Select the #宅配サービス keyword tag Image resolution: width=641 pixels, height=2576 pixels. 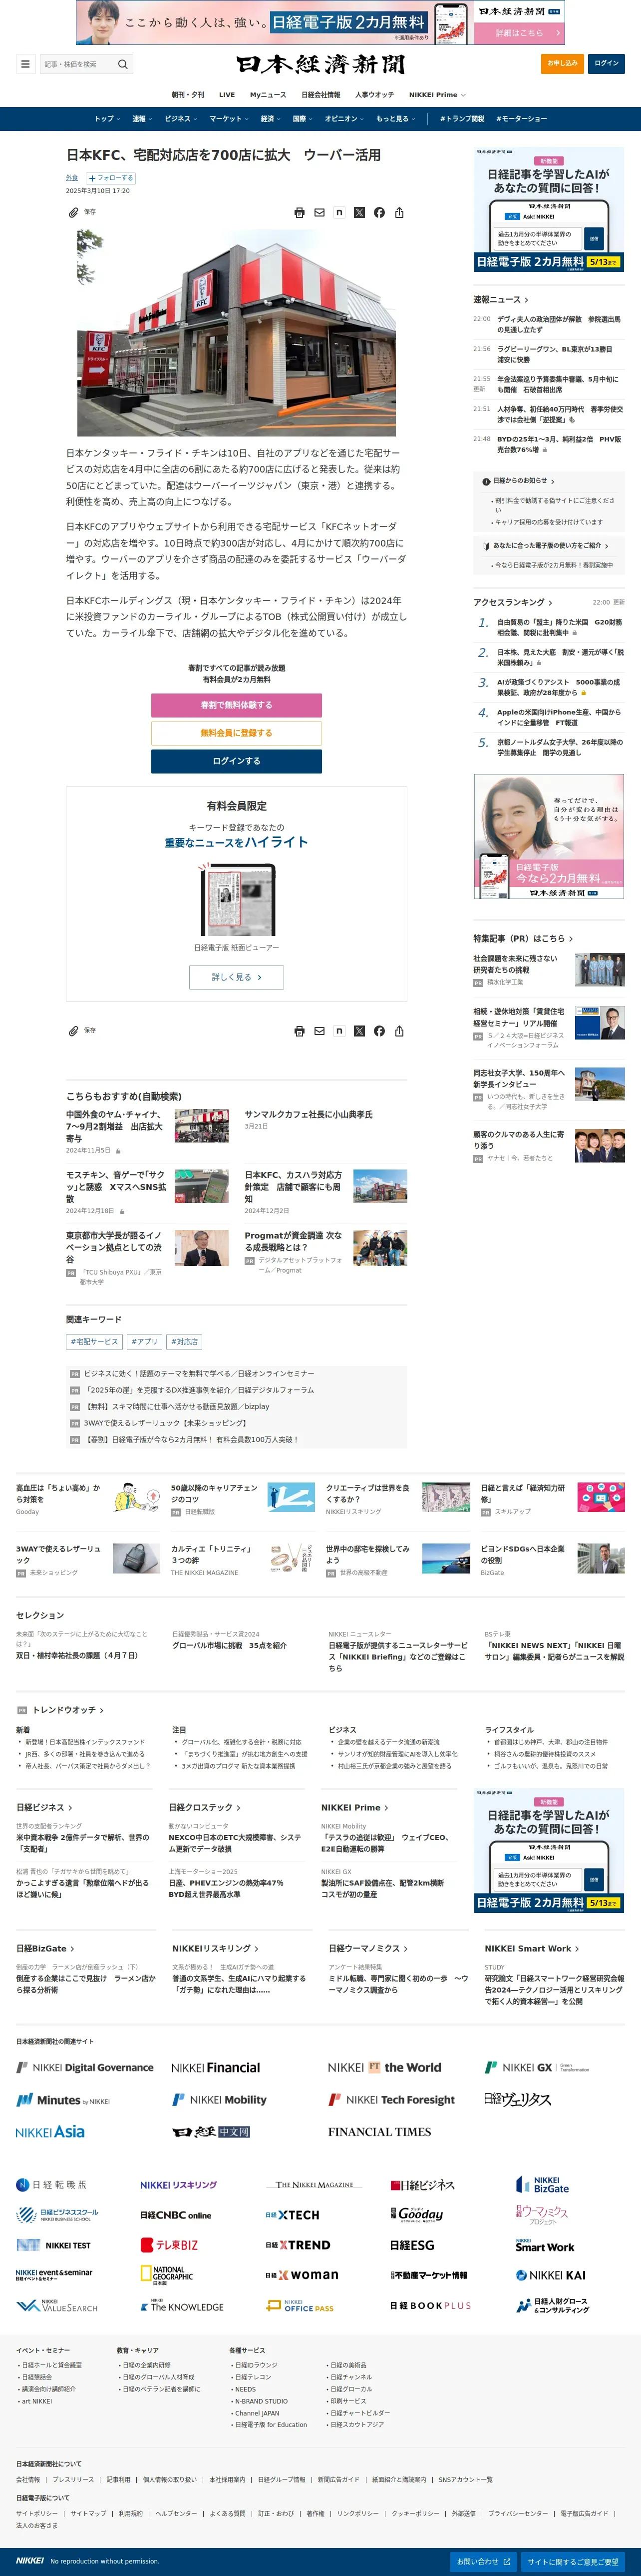94,1342
